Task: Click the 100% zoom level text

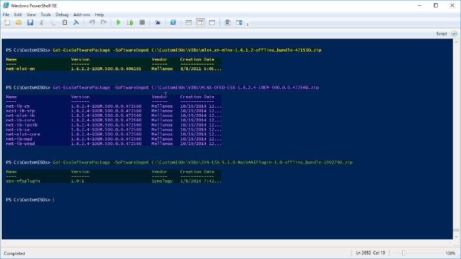Action: coord(450,253)
